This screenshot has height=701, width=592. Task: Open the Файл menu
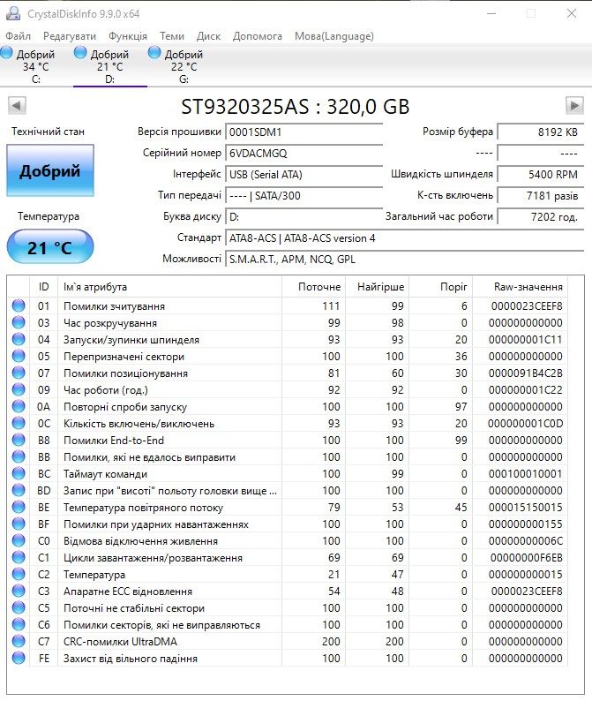[19, 36]
